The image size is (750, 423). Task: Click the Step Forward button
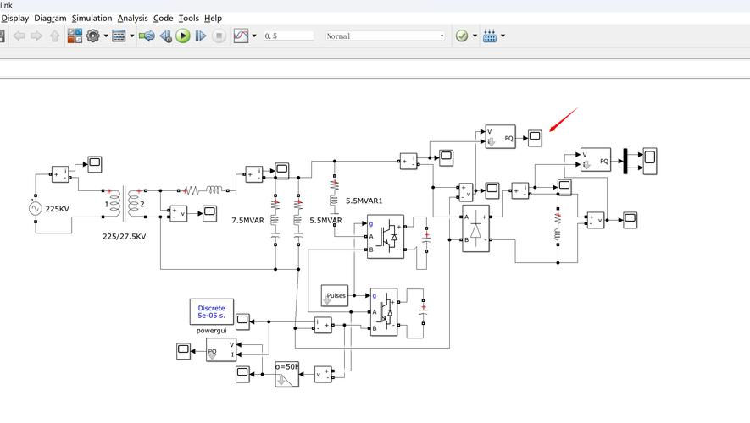201,36
